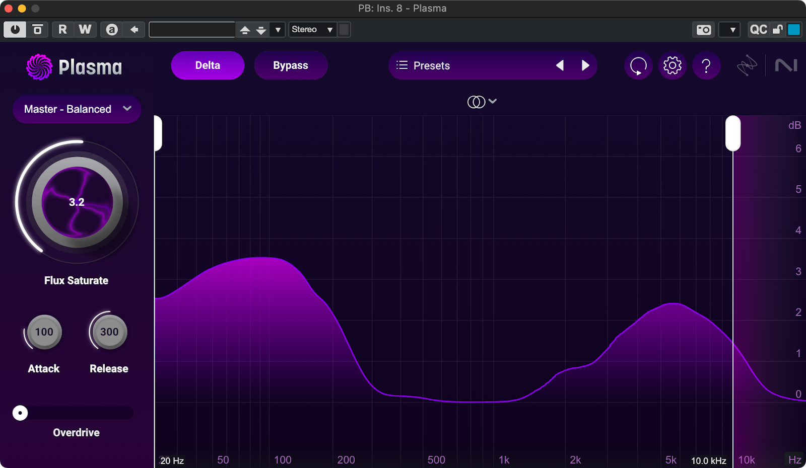The height and width of the screenshot is (468, 806).
Task: Open the Master - Balanced mode dropdown
Action: coord(77,109)
